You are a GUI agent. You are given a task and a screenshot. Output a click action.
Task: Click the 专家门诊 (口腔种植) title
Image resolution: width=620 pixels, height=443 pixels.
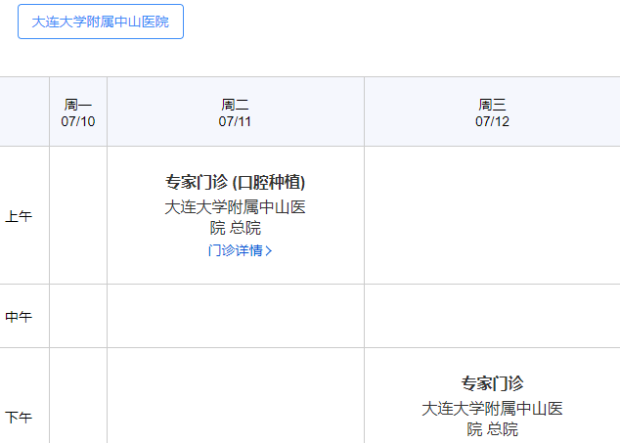point(236,183)
